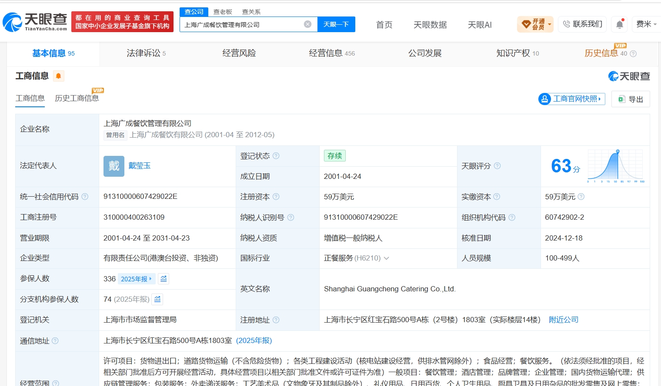Go to 首页 in the top navigation
This screenshot has width=661, height=386.
[384, 25]
